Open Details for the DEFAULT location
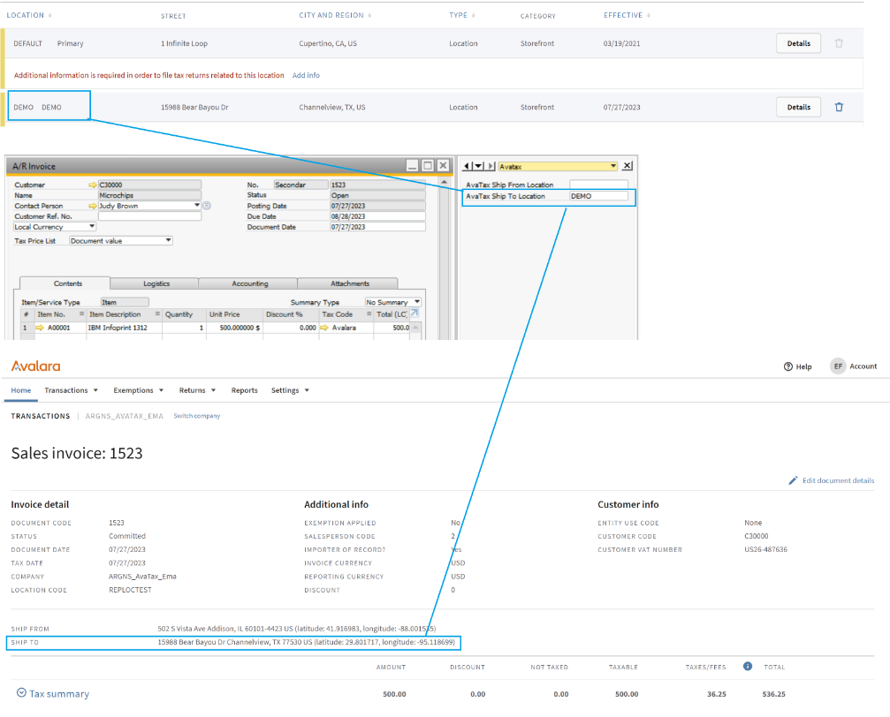This screenshot has height=717, width=890. 798,43
